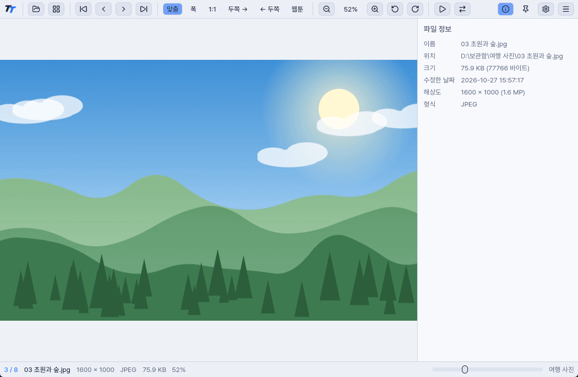Select the 맞춤 fit mode
The width and height of the screenshot is (578, 377).
click(x=172, y=9)
